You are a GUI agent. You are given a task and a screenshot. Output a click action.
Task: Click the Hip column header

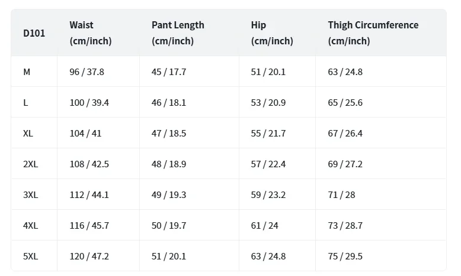point(271,33)
